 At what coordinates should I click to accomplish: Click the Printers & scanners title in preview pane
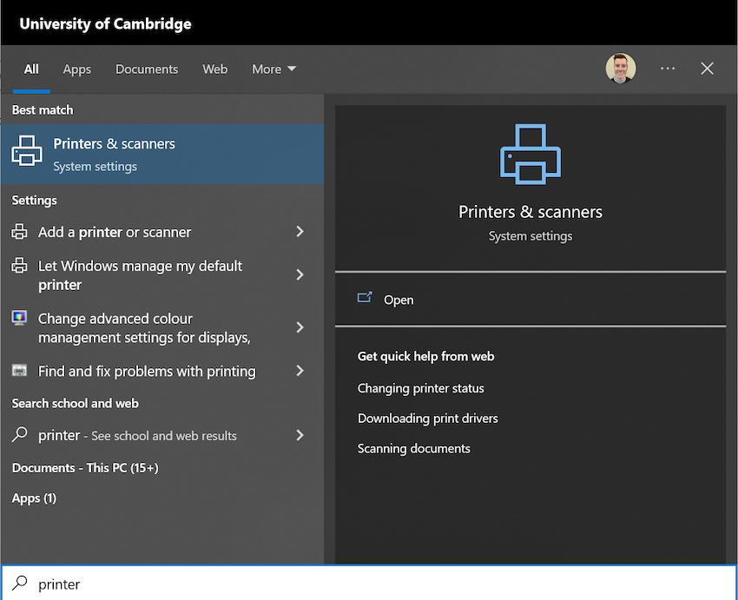pos(530,212)
